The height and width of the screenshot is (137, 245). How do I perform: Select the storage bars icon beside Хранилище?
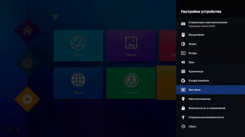coord(183,72)
